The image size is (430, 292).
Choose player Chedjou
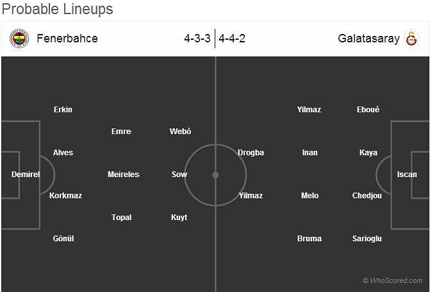pyautogui.click(x=367, y=196)
